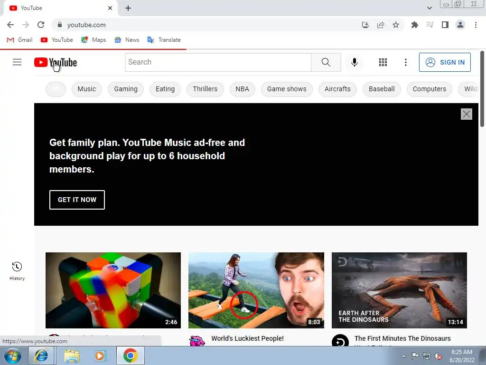Open the YouTube hamburger guide menu

(x=17, y=62)
